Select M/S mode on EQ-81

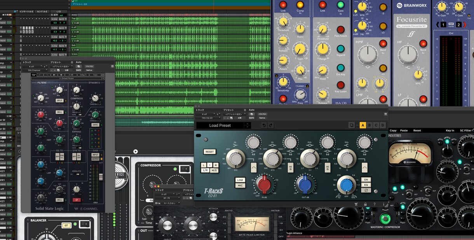pos(214,171)
